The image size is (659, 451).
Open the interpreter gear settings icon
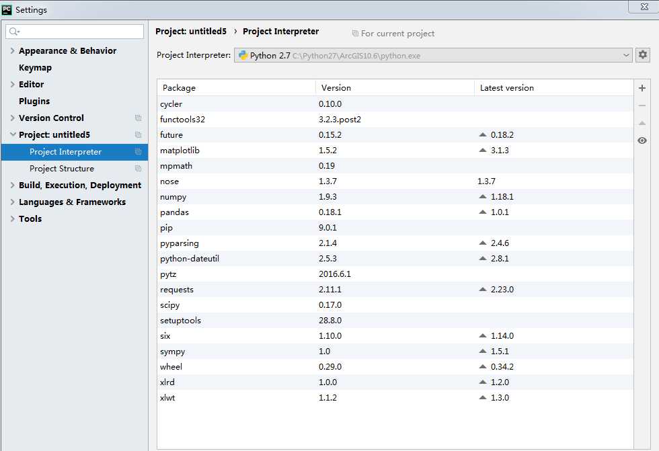click(643, 54)
